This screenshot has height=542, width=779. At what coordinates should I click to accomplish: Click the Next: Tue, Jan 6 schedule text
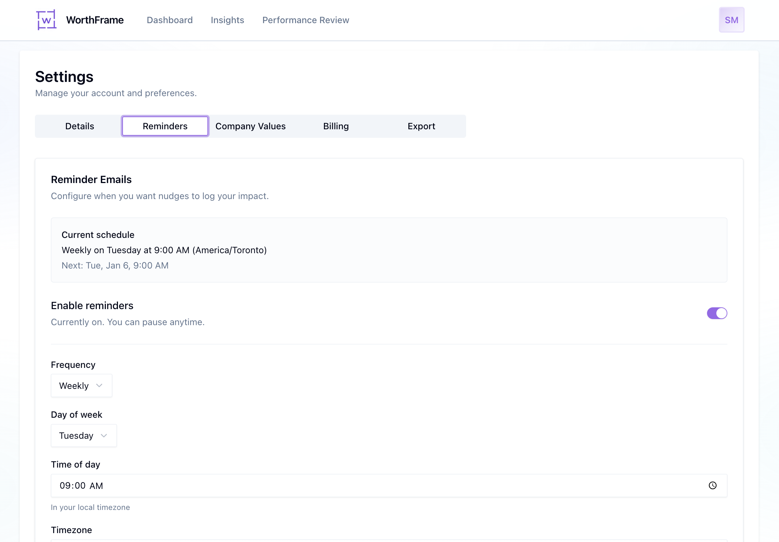point(115,265)
